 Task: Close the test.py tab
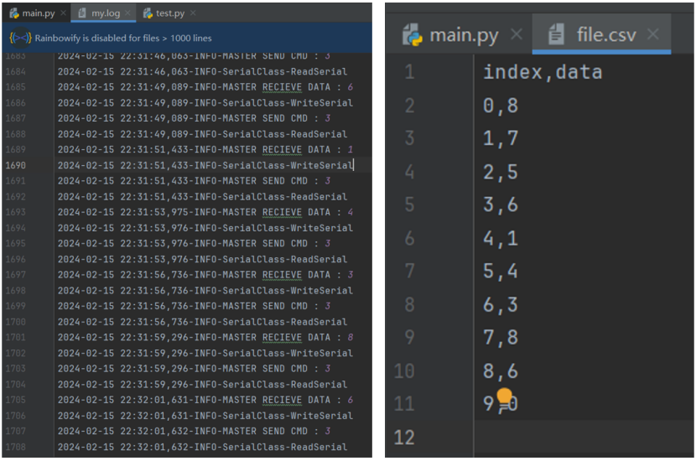193,13
